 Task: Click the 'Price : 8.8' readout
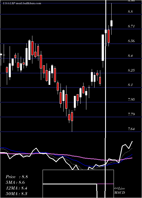pos(17,177)
